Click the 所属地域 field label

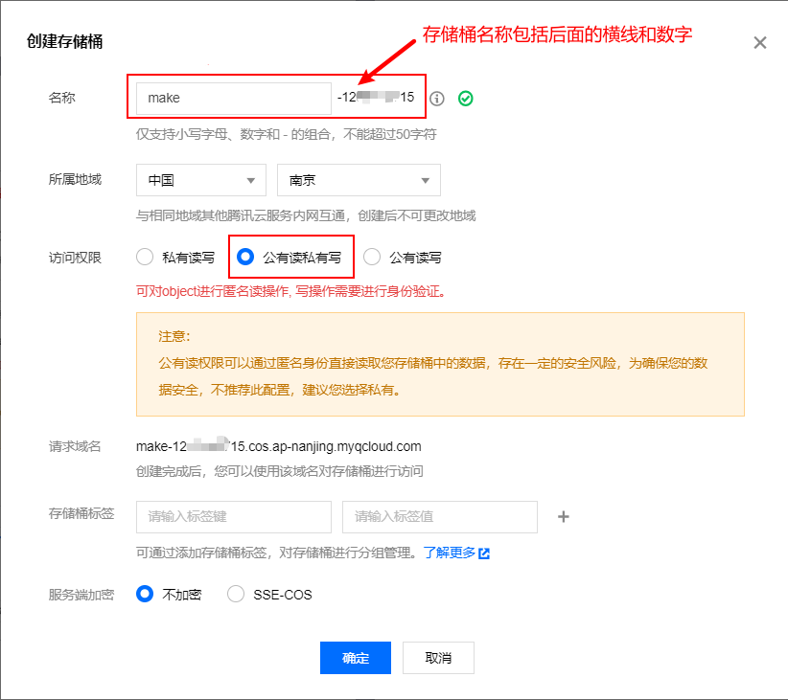click(75, 179)
